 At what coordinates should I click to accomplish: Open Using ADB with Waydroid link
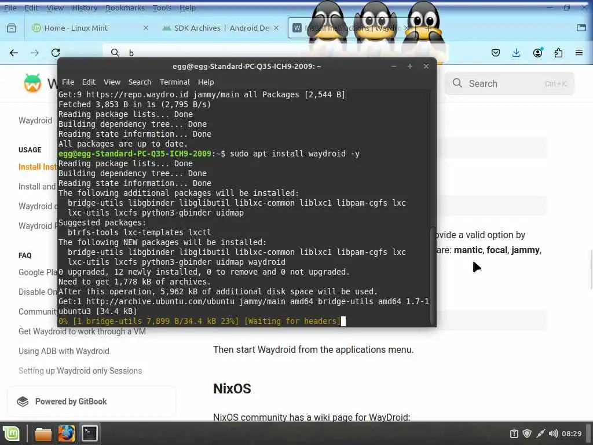point(64,351)
